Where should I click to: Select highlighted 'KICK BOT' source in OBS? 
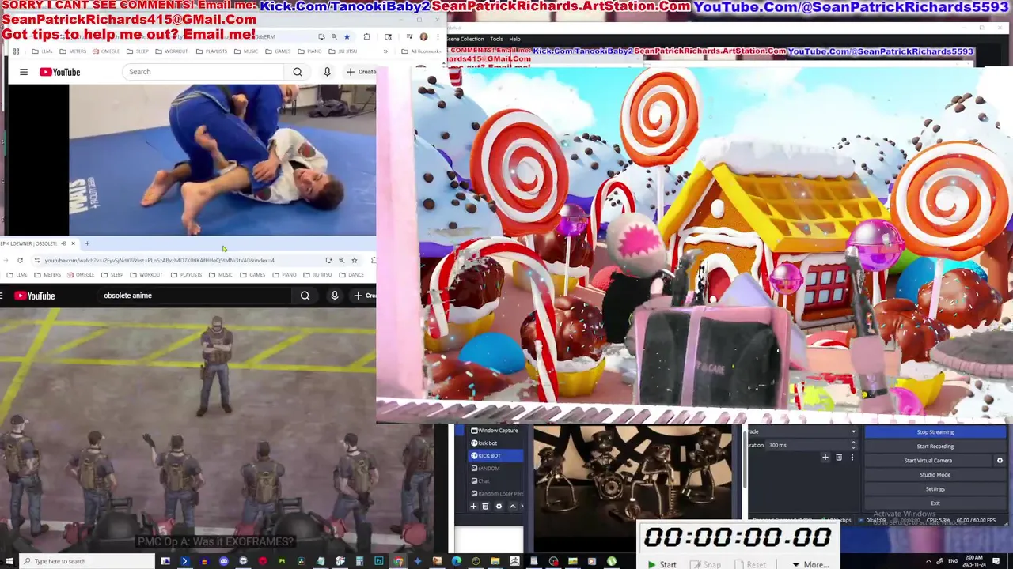(496, 456)
